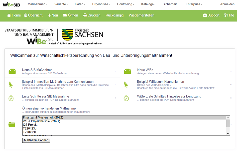Click the green Neue SIB Maßnahme icon
Screen dimensions: 237x151
(x=12, y=71)
